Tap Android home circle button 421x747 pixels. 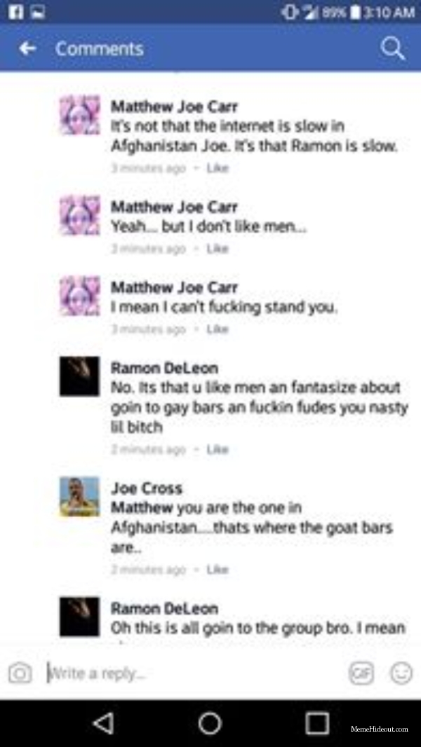[x=210, y=723]
